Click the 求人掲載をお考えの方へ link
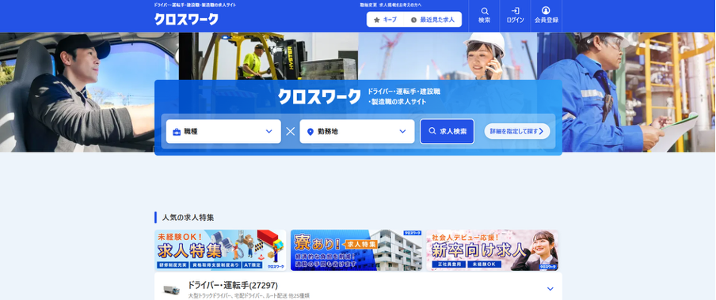This screenshot has width=716, height=300. 401,5
